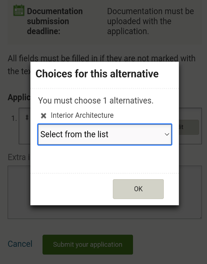
Task: Select the application alternative row numbered 1
Action: [x=110, y=126]
